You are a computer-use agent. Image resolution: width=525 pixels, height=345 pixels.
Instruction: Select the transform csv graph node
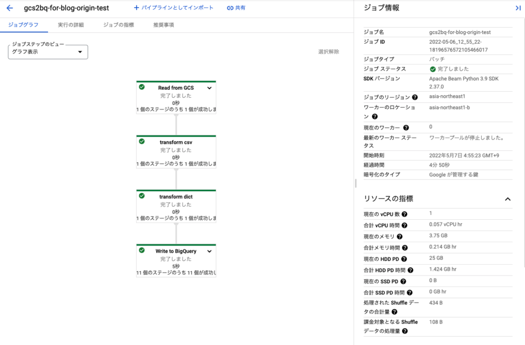tap(176, 149)
